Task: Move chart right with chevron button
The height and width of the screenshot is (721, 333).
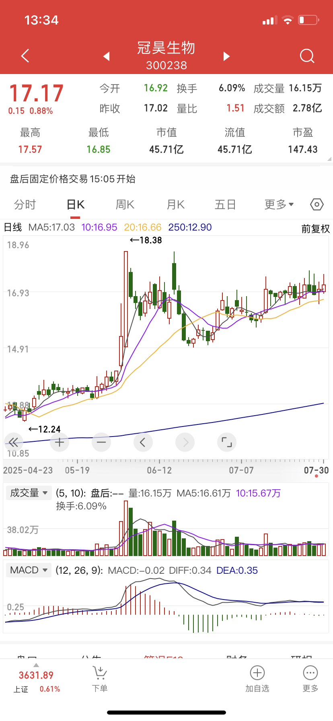Action: pyautogui.click(x=185, y=443)
